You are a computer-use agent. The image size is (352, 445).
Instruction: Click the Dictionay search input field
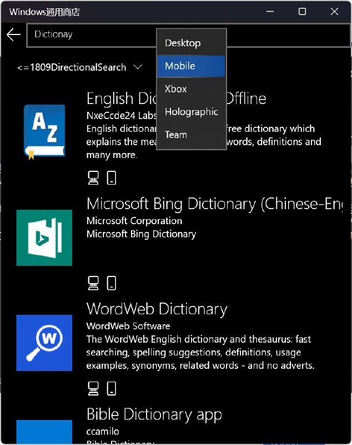(x=189, y=35)
